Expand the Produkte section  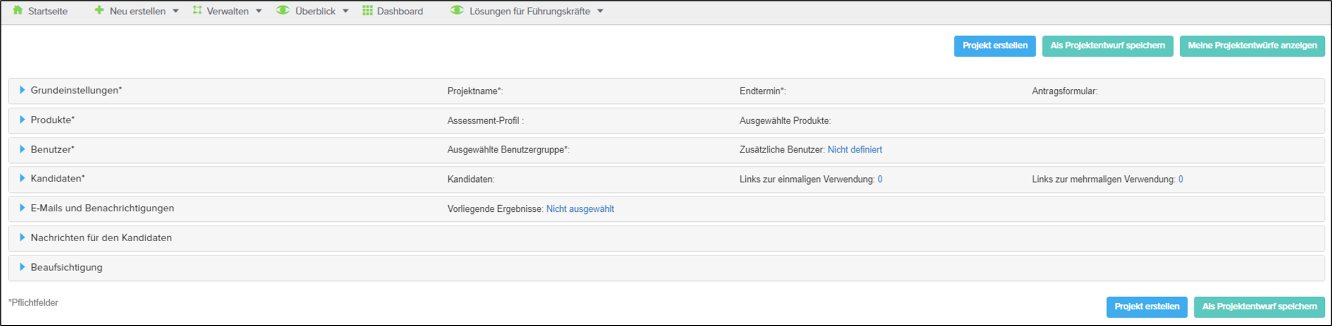click(22, 119)
